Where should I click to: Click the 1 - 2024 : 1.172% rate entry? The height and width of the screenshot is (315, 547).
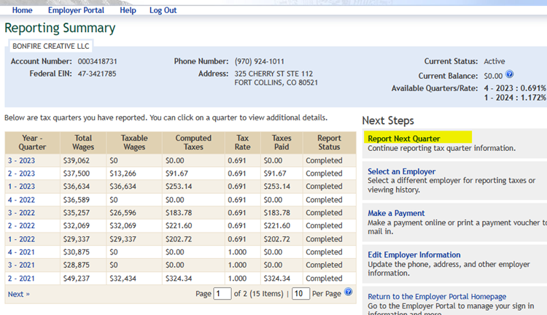pos(515,98)
